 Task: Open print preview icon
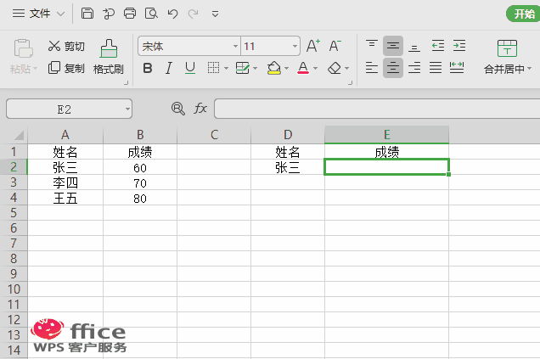[151, 14]
